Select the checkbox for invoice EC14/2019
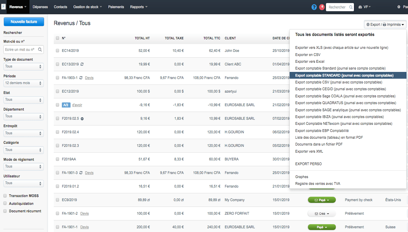 tap(57, 51)
